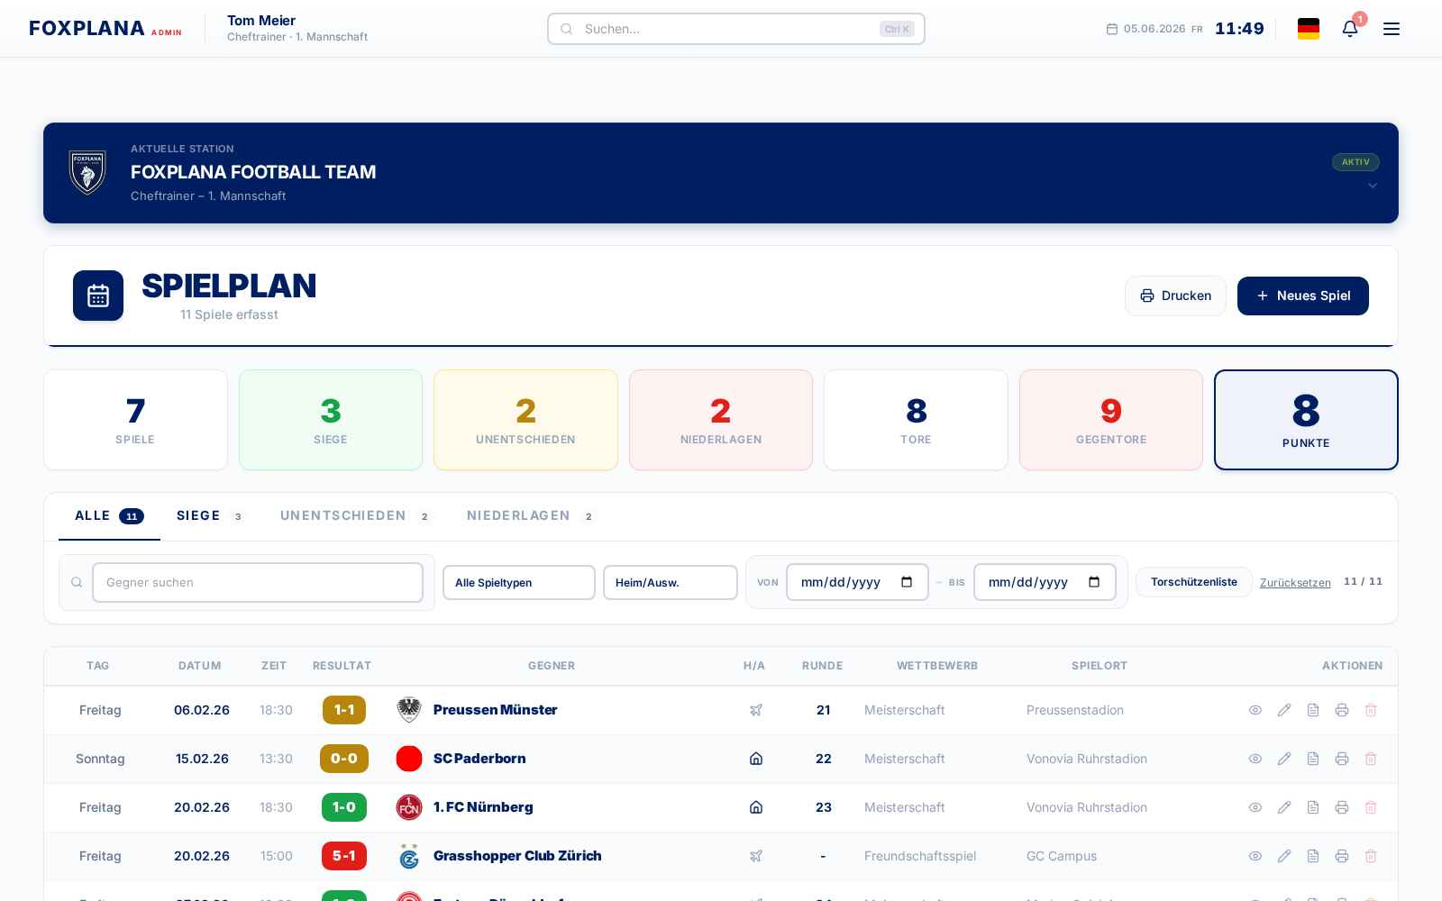Delete the SC Paderborn match

click(1371, 759)
